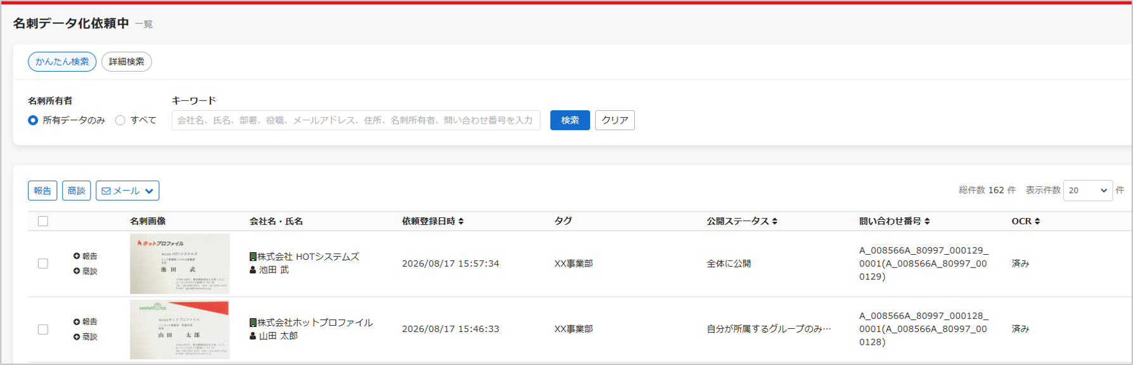Focus the キーワード search input field
The width and height of the screenshot is (1133, 365).
(x=355, y=120)
